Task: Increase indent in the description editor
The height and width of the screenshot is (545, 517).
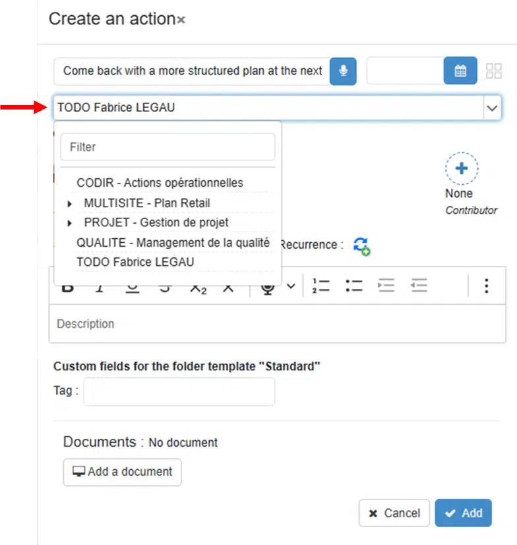Action: (386, 286)
